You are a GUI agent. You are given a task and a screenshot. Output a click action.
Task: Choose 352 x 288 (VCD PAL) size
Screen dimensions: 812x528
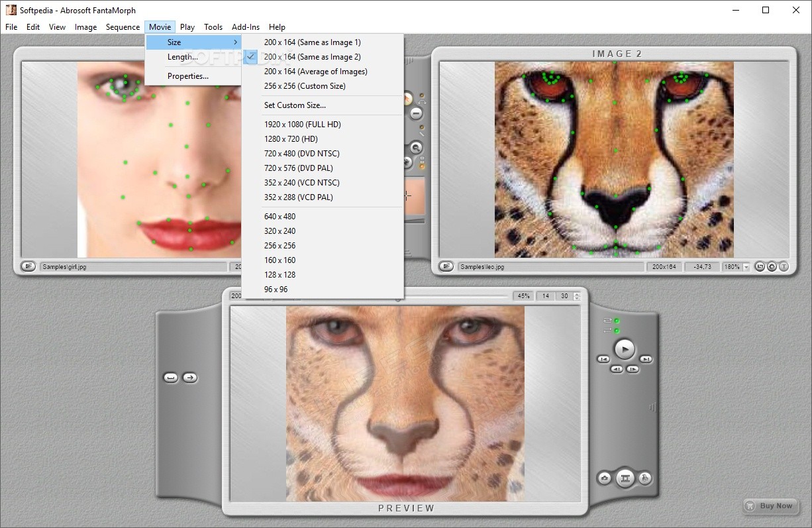[323, 197]
